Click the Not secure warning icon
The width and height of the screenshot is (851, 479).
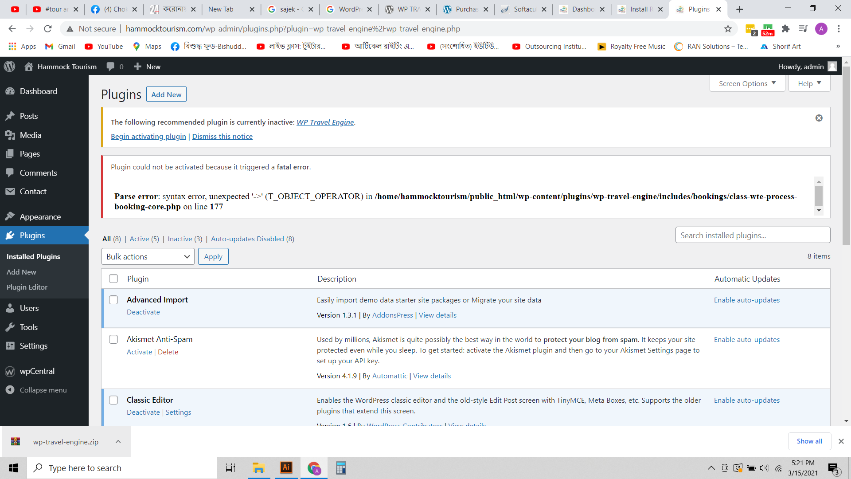coord(70,29)
